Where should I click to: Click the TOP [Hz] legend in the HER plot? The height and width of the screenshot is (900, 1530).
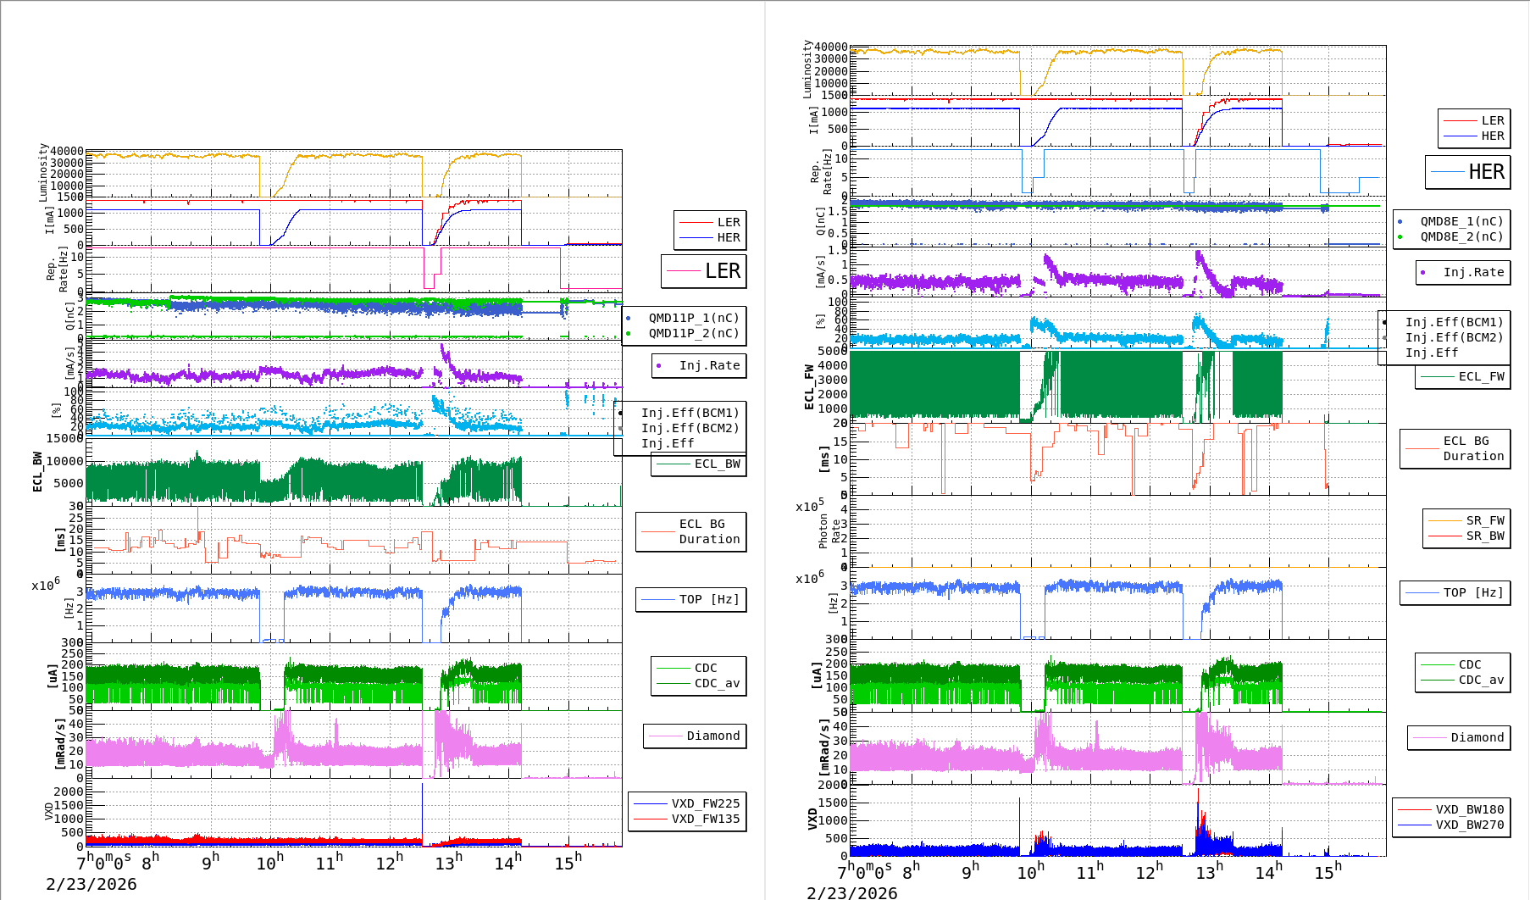click(x=1473, y=593)
